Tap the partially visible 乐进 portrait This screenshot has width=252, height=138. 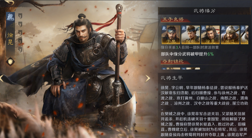pos(245,35)
